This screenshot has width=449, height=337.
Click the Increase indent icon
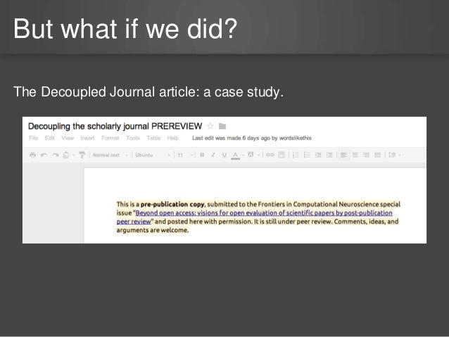coord(329,155)
